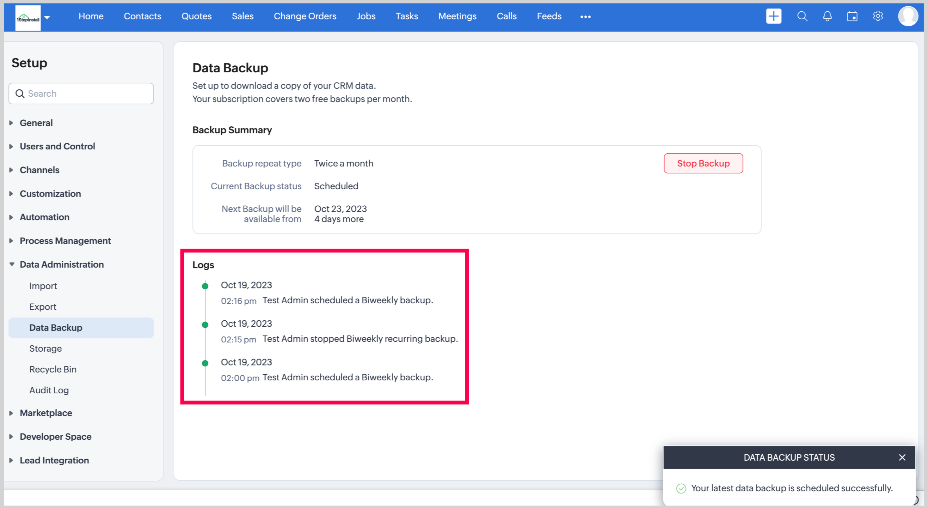Click the Stop Backup button
928x508 pixels.
(x=703, y=163)
